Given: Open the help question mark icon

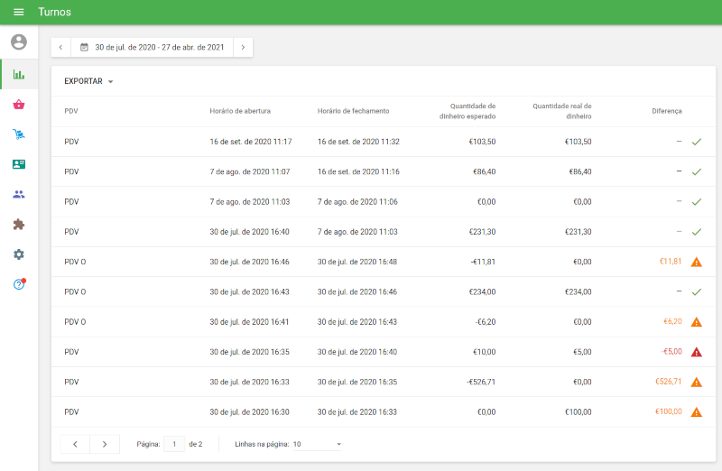Looking at the screenshot, I should coord(19,284).
